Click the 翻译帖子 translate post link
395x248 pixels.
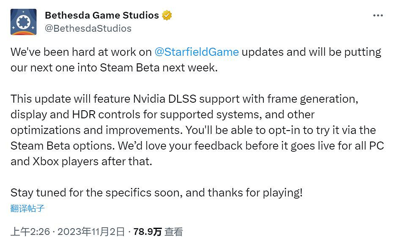coord(27,208)
